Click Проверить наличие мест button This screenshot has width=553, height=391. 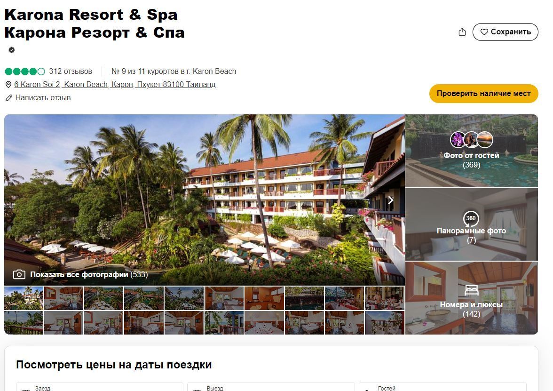tap(483, 94)
